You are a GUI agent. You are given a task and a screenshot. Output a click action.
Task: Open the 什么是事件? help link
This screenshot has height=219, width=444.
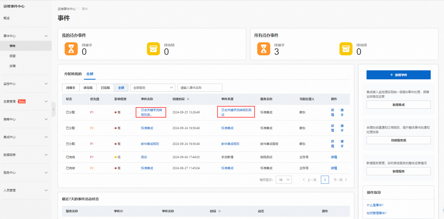point(375,205)
